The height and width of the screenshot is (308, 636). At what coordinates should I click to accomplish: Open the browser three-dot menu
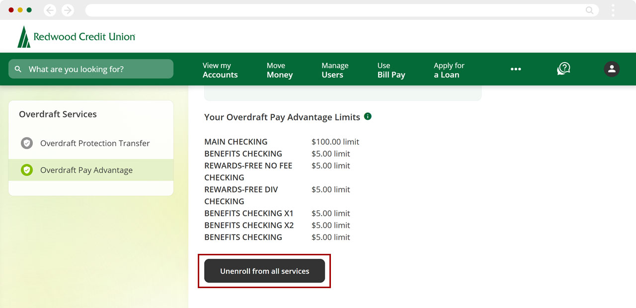[613, 10]
